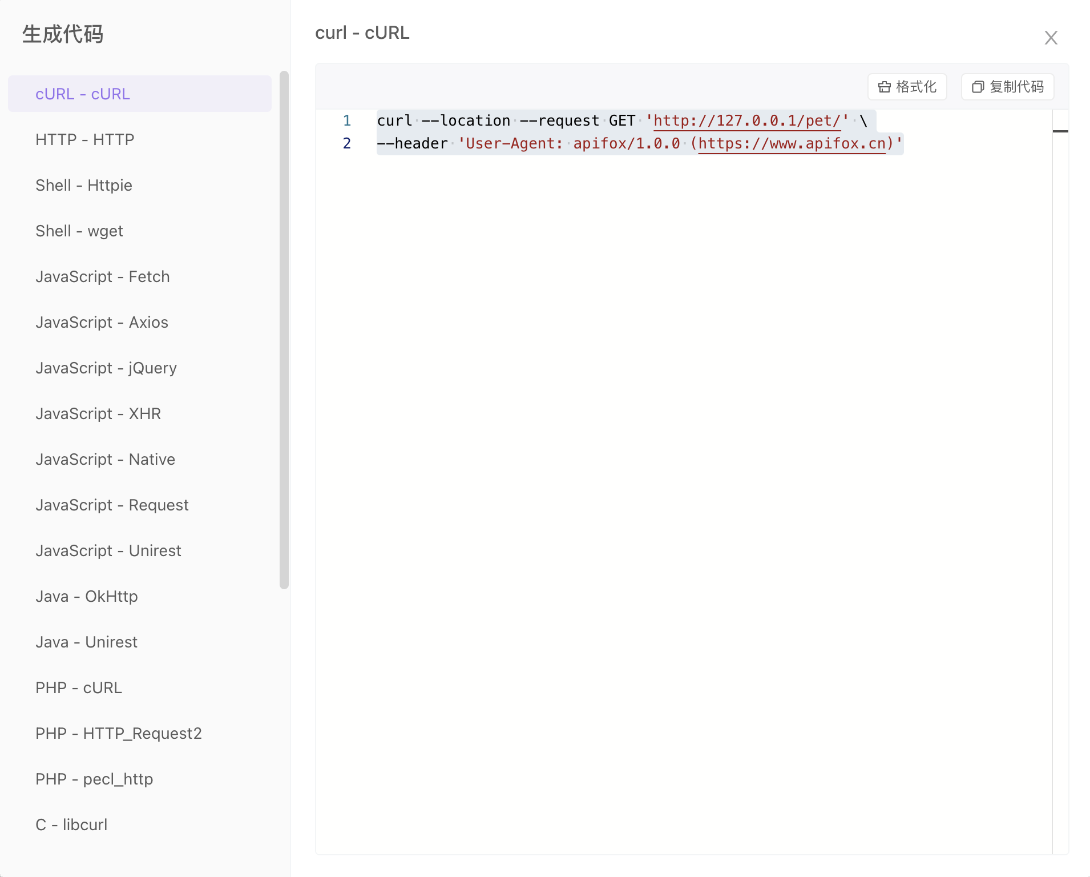Click the format code button

tap(907, 87)
